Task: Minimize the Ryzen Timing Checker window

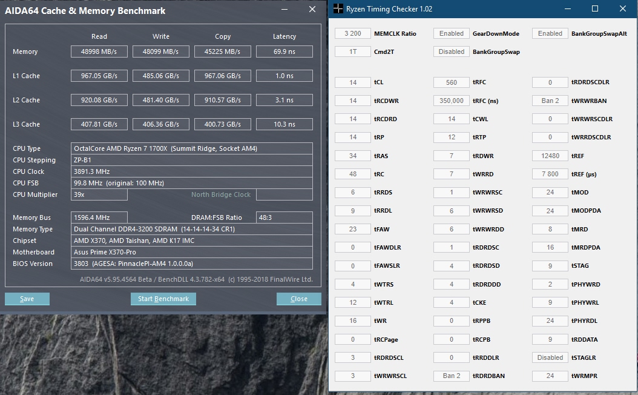Action: coord(568,8)
